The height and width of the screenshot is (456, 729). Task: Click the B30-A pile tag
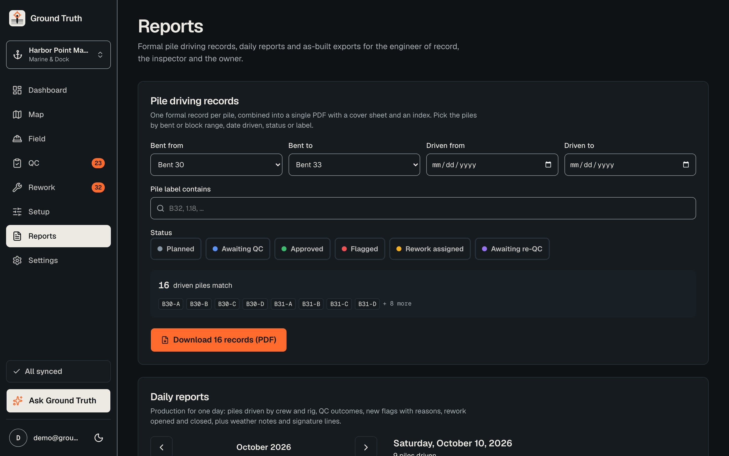(171, 304)
